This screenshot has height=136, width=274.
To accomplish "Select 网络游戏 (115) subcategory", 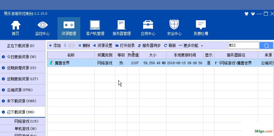I will pyautogui.click(x=22, y=121).
